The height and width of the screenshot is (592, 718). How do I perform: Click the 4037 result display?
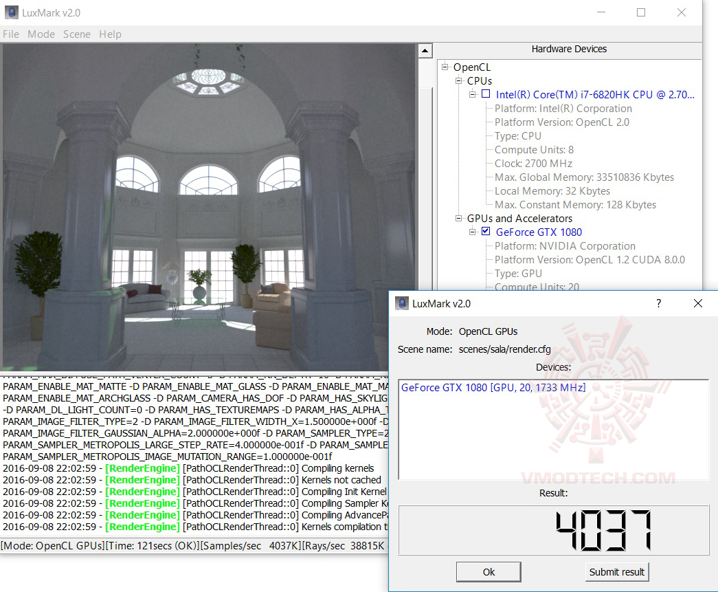(x=554, y=530)
